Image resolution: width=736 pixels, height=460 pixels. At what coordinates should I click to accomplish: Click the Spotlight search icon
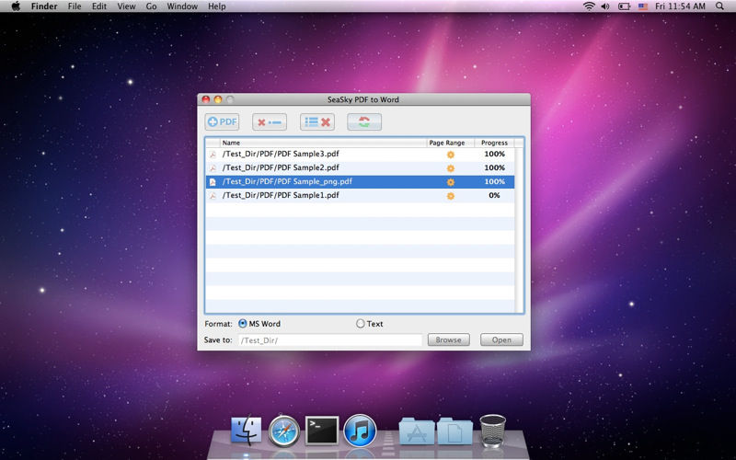[x=719, y=6]
